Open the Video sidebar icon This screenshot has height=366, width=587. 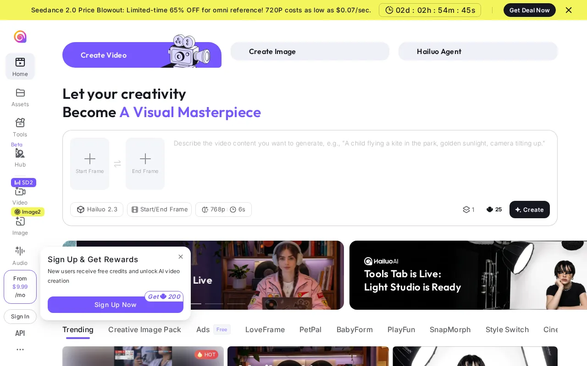click(20, 191)
